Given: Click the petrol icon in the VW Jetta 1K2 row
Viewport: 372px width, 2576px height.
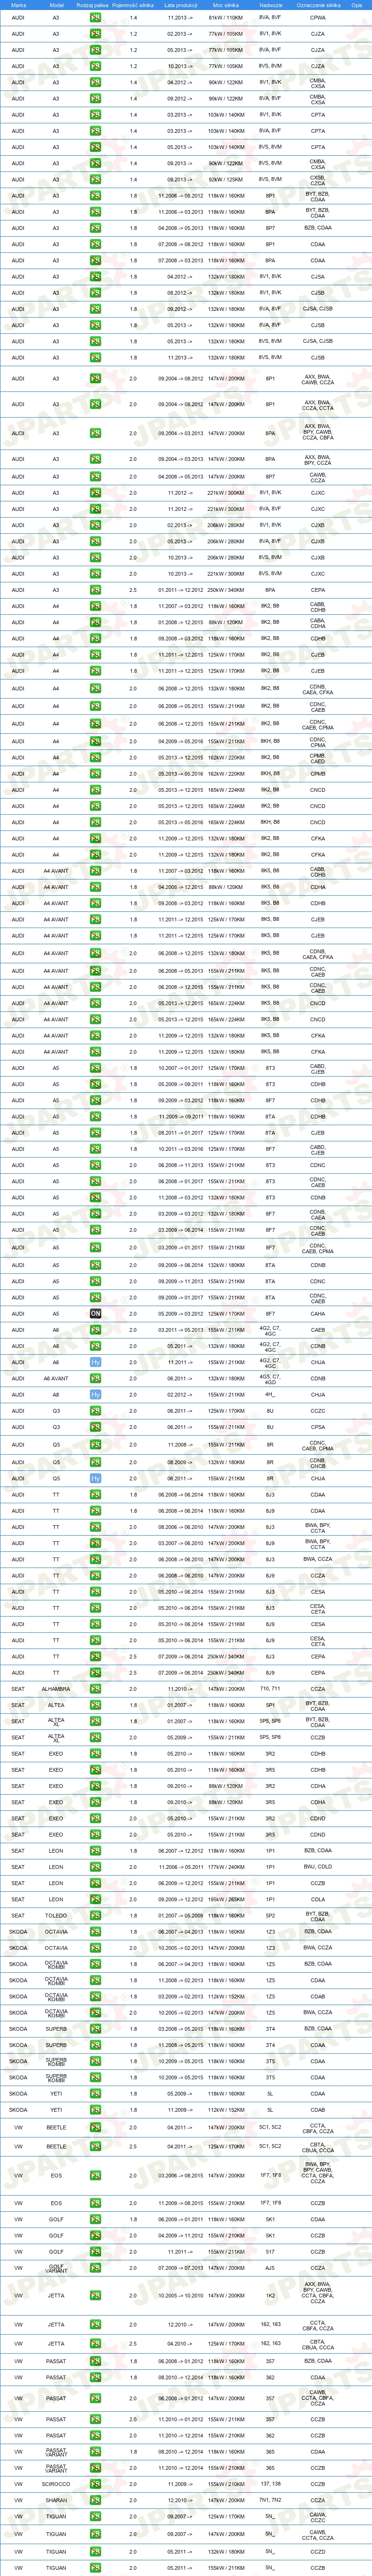Looking at the screenshot, I should point(96,2296).
